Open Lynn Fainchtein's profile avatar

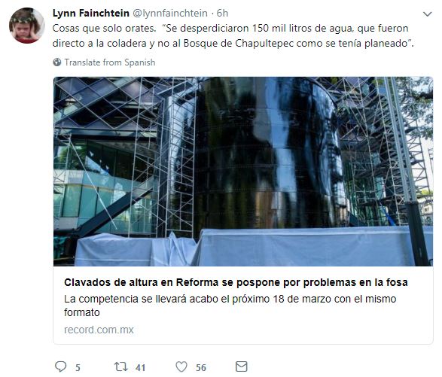pyautogui.click(x=27, y=26)
